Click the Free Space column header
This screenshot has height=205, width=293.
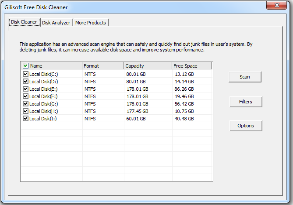click(191, 66)
